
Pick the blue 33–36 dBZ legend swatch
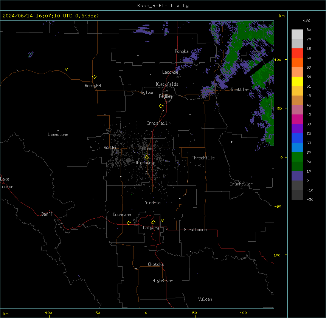point(297,138)
